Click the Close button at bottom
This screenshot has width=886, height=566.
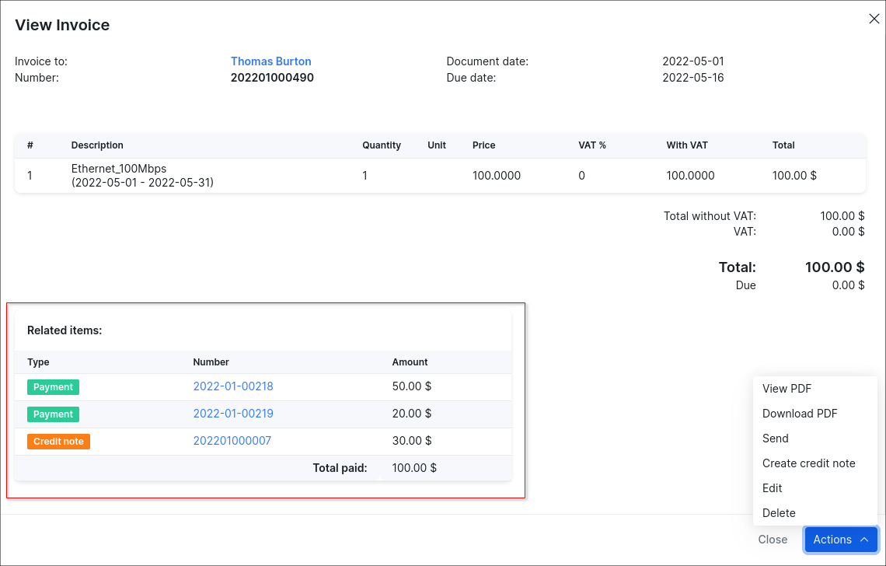(x=773, y=540)
